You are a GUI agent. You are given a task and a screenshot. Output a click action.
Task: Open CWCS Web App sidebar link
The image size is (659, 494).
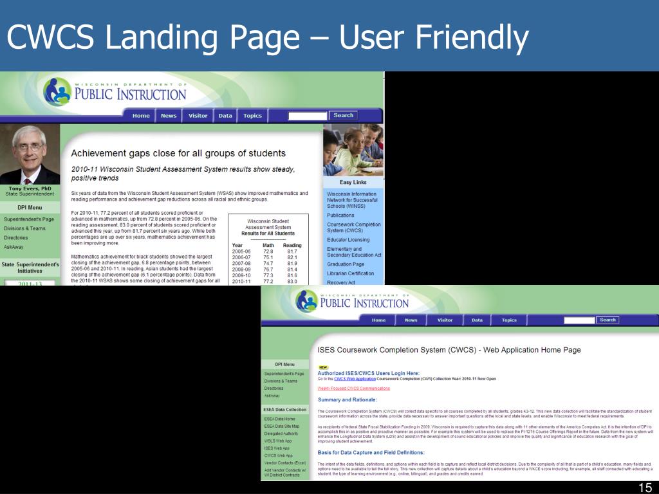point(278,455)
